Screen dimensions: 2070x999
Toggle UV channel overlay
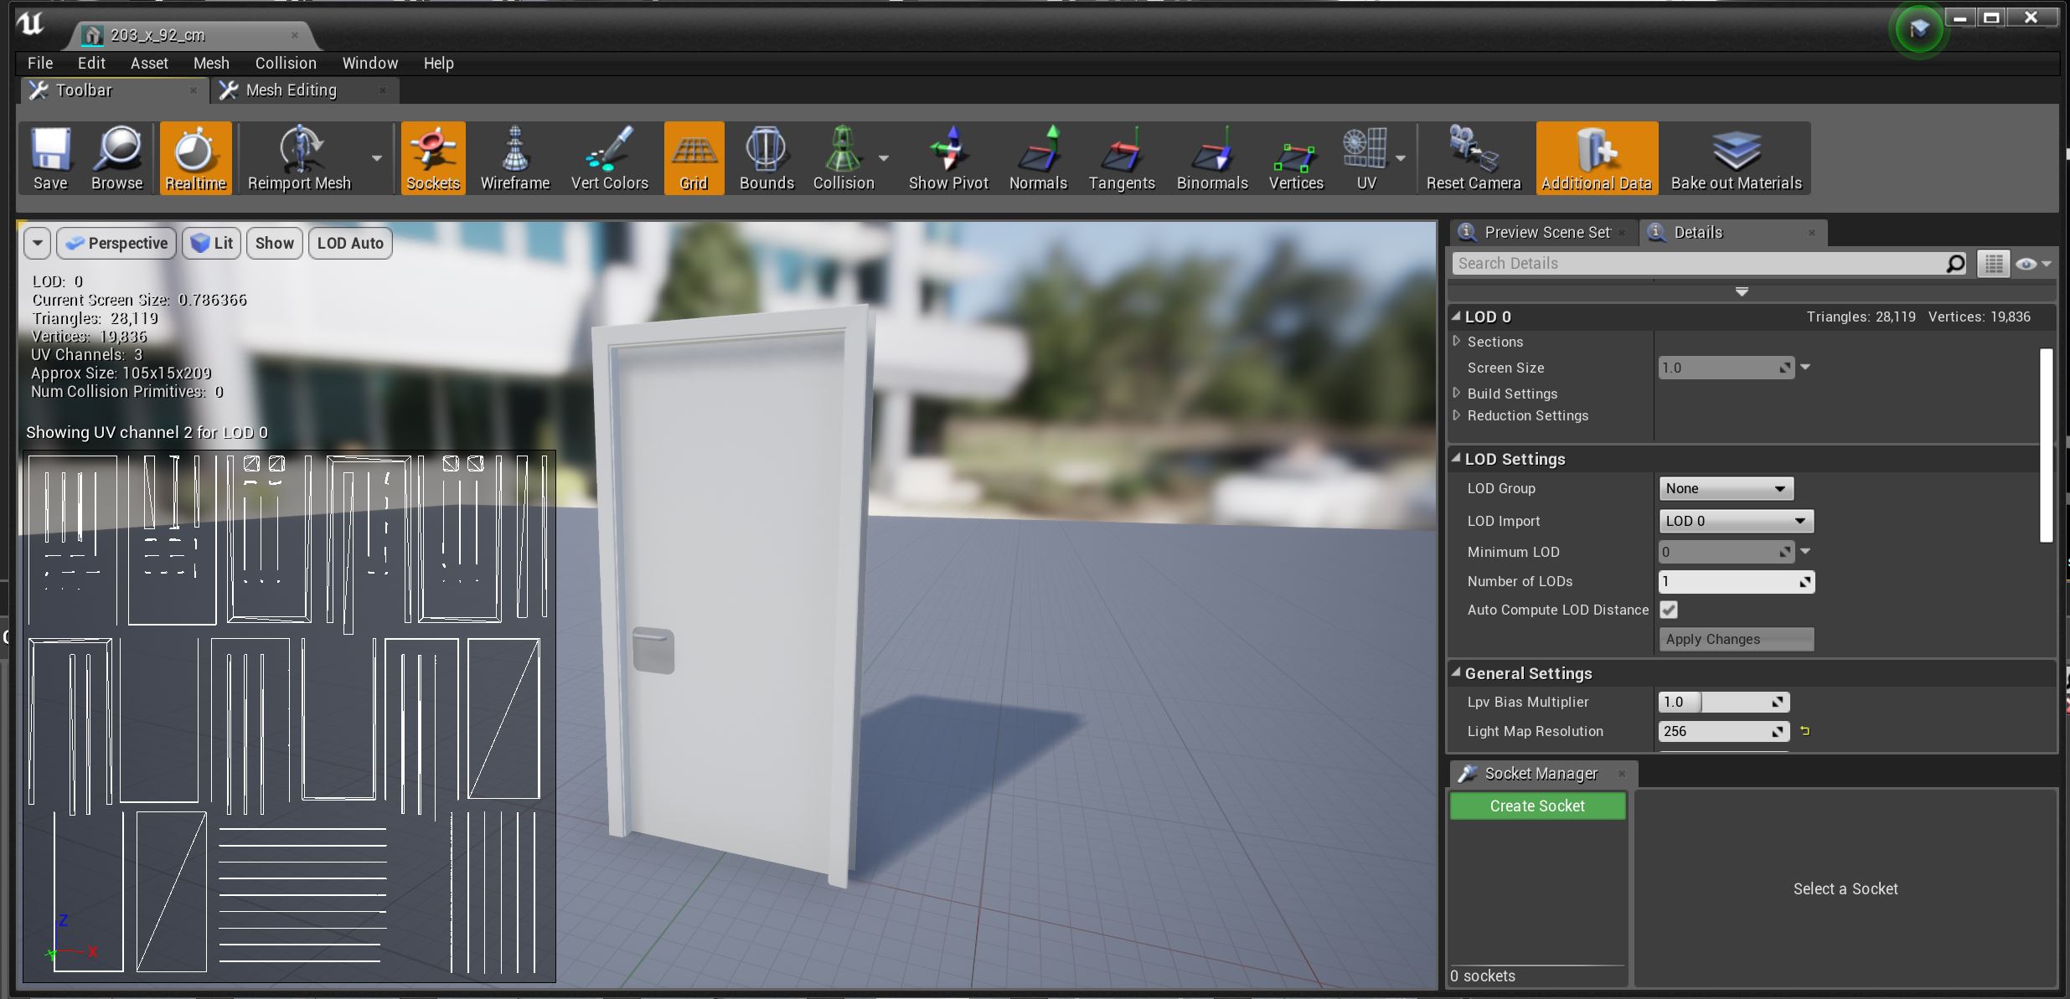(1366, 158)
